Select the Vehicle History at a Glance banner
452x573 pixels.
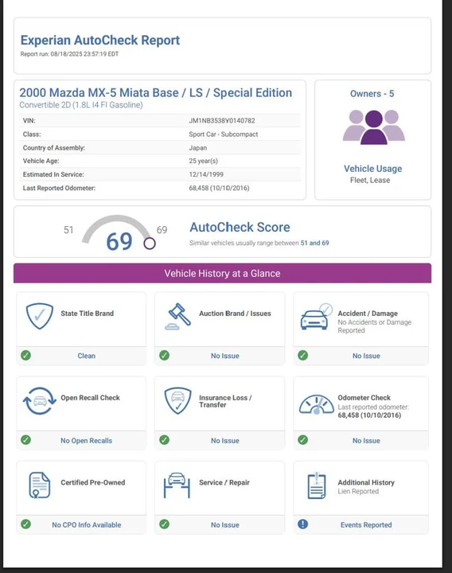coord(222,273)
